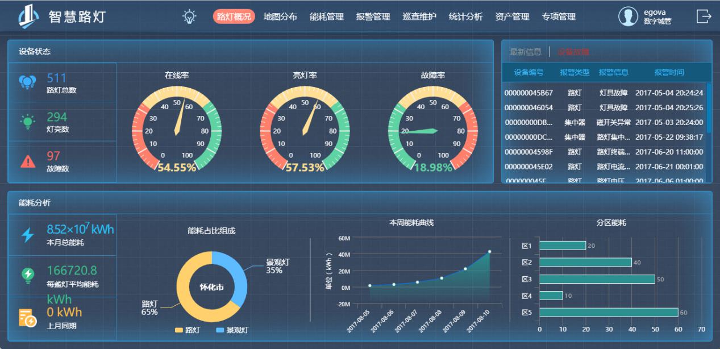720x349 pixels.
Task: Click the 2017-08-10 point on energy curve
Action: click(489, 251)
